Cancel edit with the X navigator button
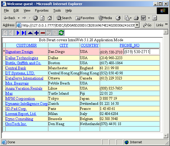This screenshot has width=170, height=146. (x=55, y=33)
